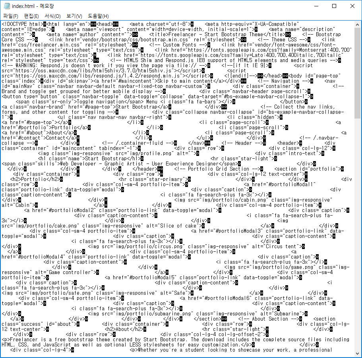Screen dimensions: 362x358
Task: Click the "<!-- Custom Fonts -->" comment
Action: click(x=178, y=45)
